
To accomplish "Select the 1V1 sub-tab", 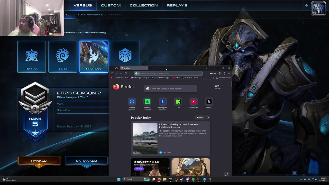I will [69, 14].
